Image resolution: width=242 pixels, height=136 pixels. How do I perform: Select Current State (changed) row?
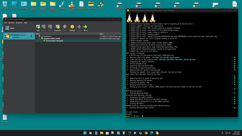(x=79, y=41)
